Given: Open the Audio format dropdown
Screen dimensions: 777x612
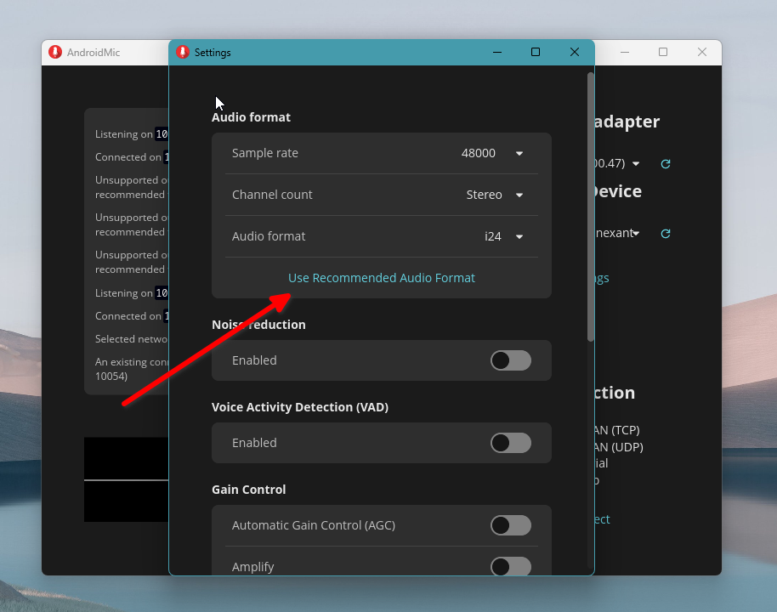Looking at the screenshot, I should [x=519, y=236].
